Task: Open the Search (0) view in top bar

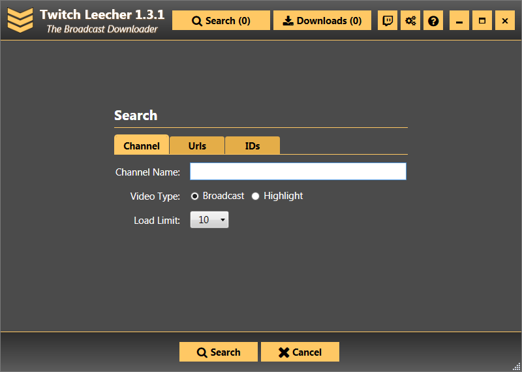Action: [221, 21]
